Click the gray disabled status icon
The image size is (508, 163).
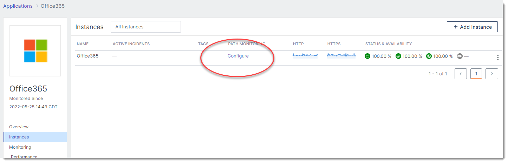460,56
